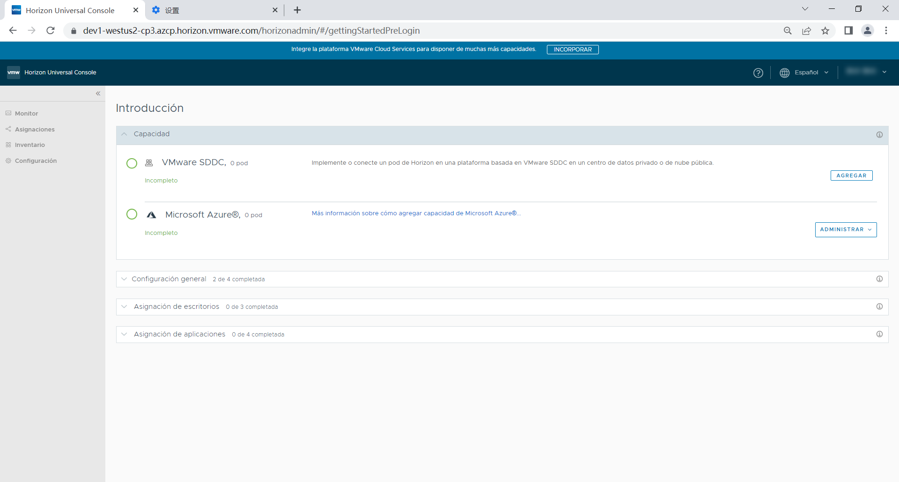Image resolution: width=899 pixels, height=482 pixels.
Task: Open the browser zoom magnifier icon
Action: pyautogui.click(x=788, y=30)
